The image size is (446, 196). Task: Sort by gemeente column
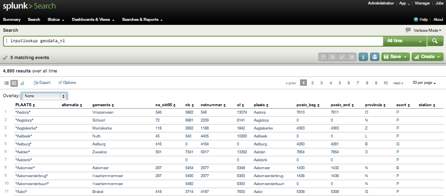(x=103, y=105)
